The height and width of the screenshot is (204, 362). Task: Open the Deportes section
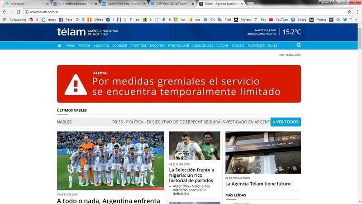tap(157, 45)
